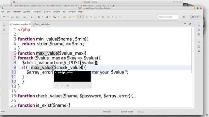Restore the upper right minimized view stack
This screenshot has width=209, height=117.
point(199,25)
